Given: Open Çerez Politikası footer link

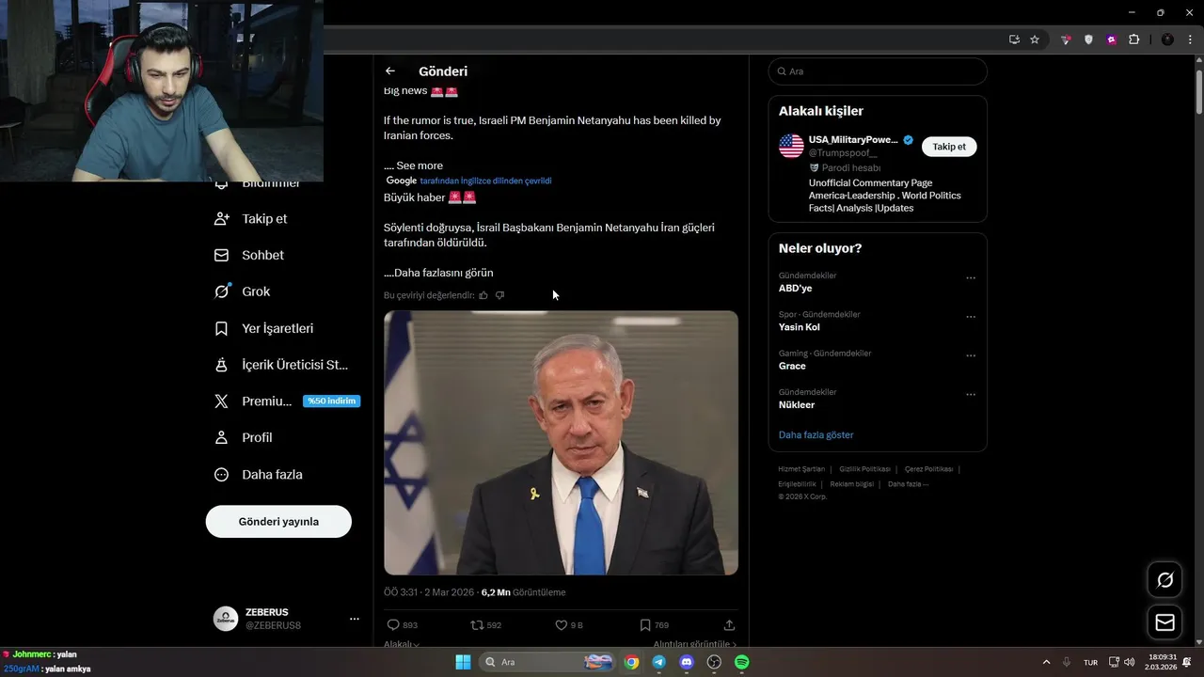Looking at the screenshot, I should pos(928,469).
